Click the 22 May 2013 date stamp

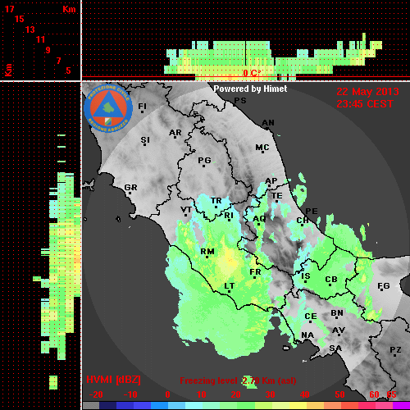[x=367, y=92]
